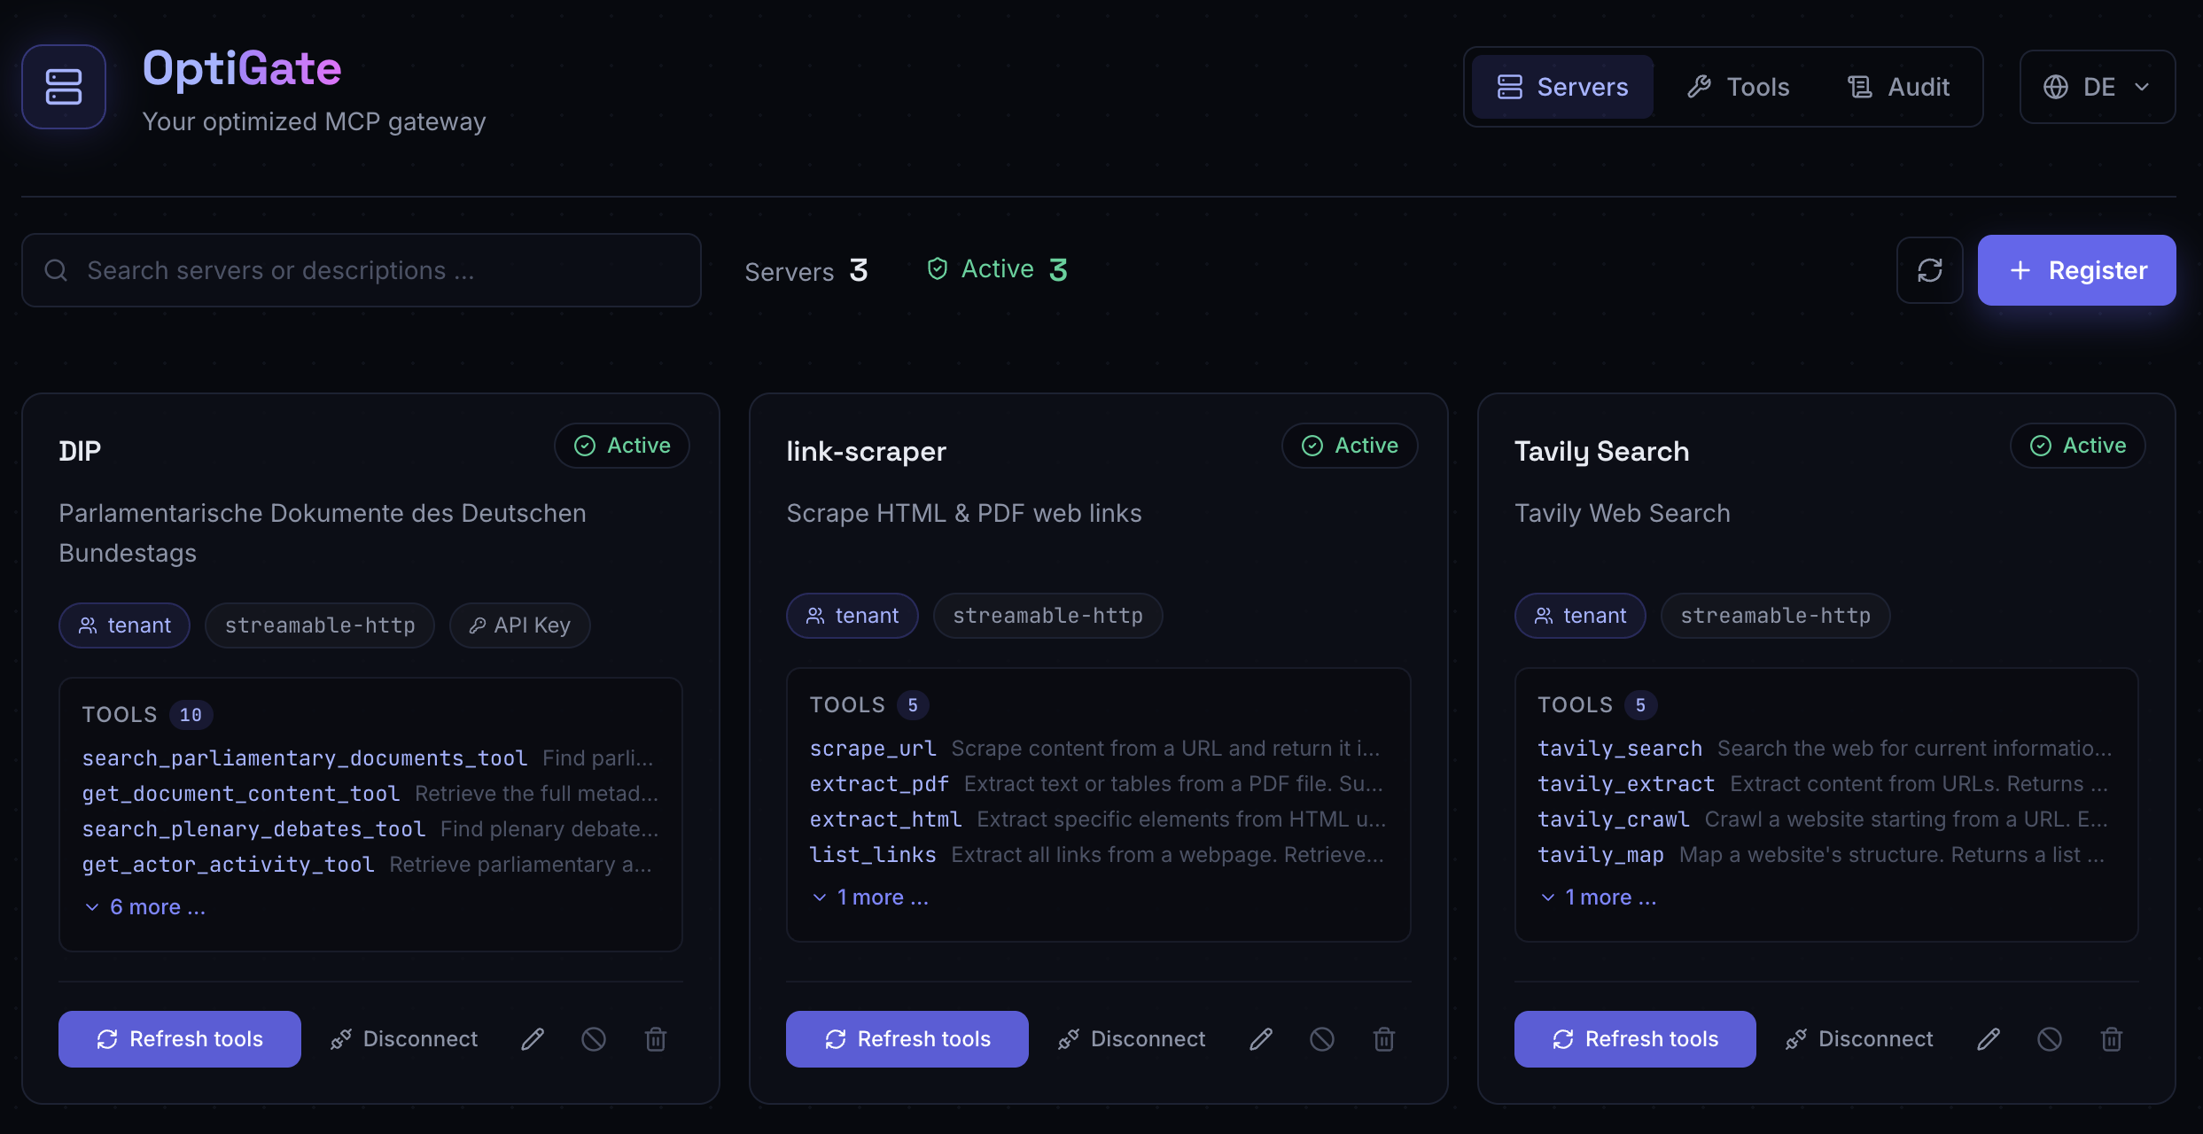The image size is (2203, 1134).
Task: Open the DE language dropdown
Action: tap(2097, 87)
